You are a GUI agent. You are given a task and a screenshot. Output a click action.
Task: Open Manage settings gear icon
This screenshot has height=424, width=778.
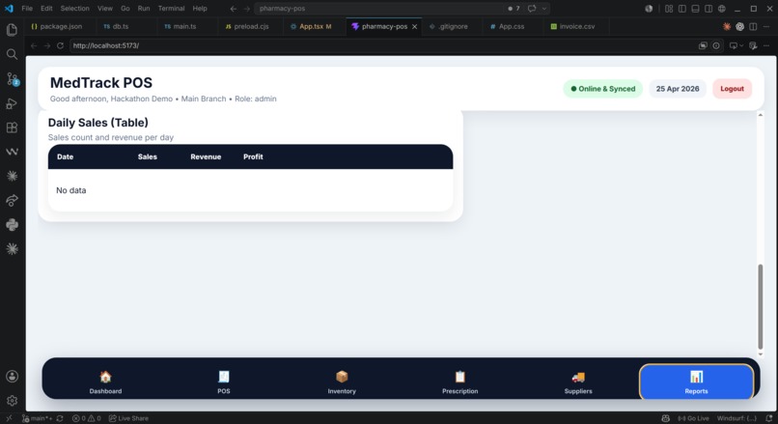12,401
